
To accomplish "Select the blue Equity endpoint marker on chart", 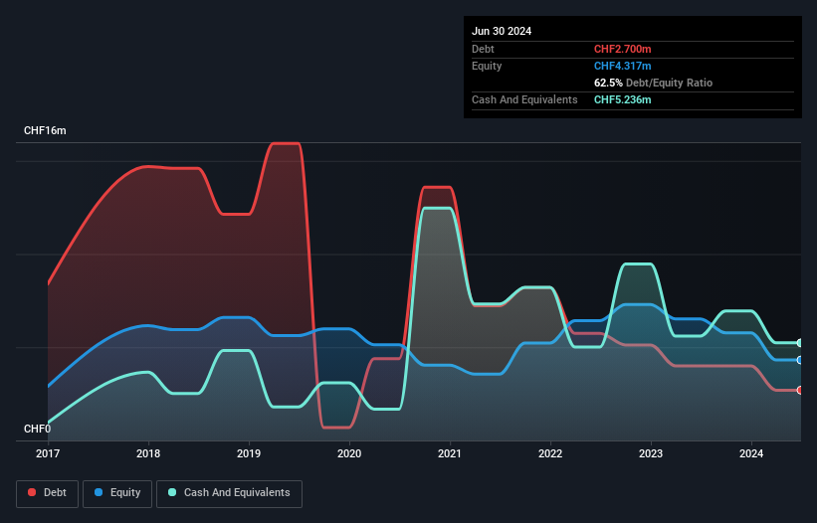I will pyautogui.click(x=800, y=360).
